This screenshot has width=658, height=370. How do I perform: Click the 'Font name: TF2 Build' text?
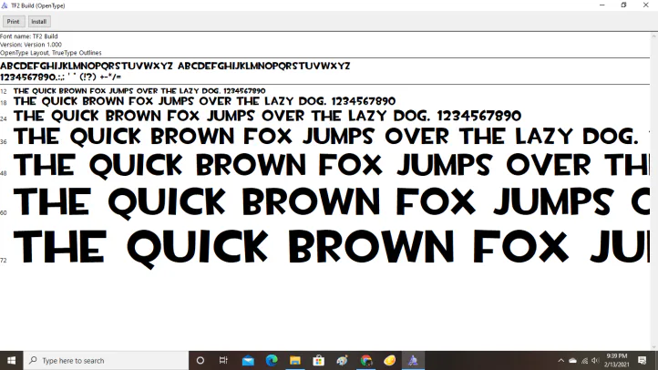click(x=29, y=36)
